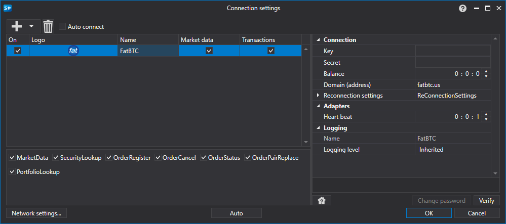Maximize the Connection settings window
This screenshot has height=224, width=506.
488,9
